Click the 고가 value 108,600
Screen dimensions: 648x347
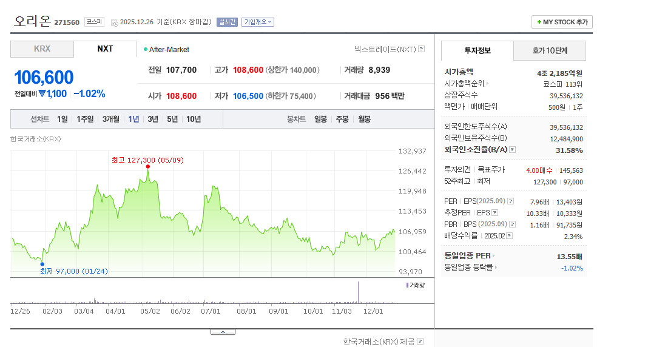[248, 70]
